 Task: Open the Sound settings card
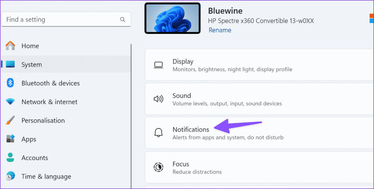click(x=260, y=99)
